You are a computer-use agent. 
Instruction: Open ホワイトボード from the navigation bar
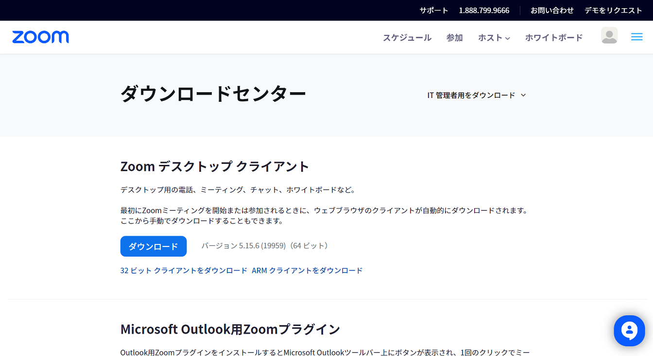553,38
